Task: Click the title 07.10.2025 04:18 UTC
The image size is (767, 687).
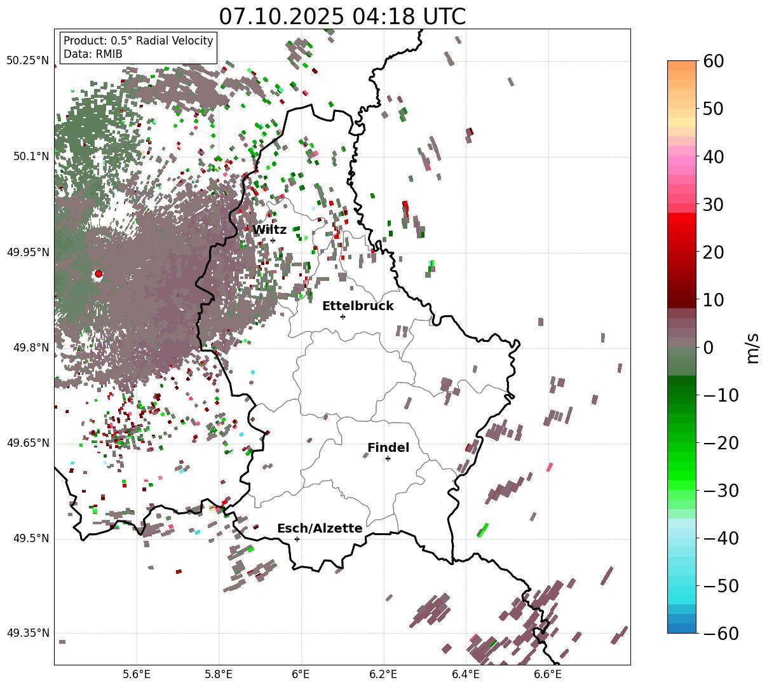Action: [x=342, y=17]
